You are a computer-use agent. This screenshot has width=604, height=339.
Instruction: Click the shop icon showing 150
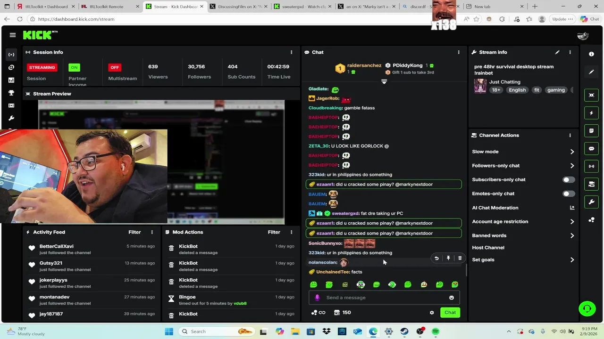pos(342,313)
